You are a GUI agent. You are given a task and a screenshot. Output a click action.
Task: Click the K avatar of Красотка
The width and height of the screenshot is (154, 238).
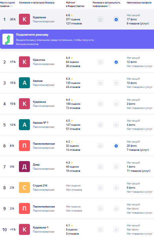[x=24, y=62]
